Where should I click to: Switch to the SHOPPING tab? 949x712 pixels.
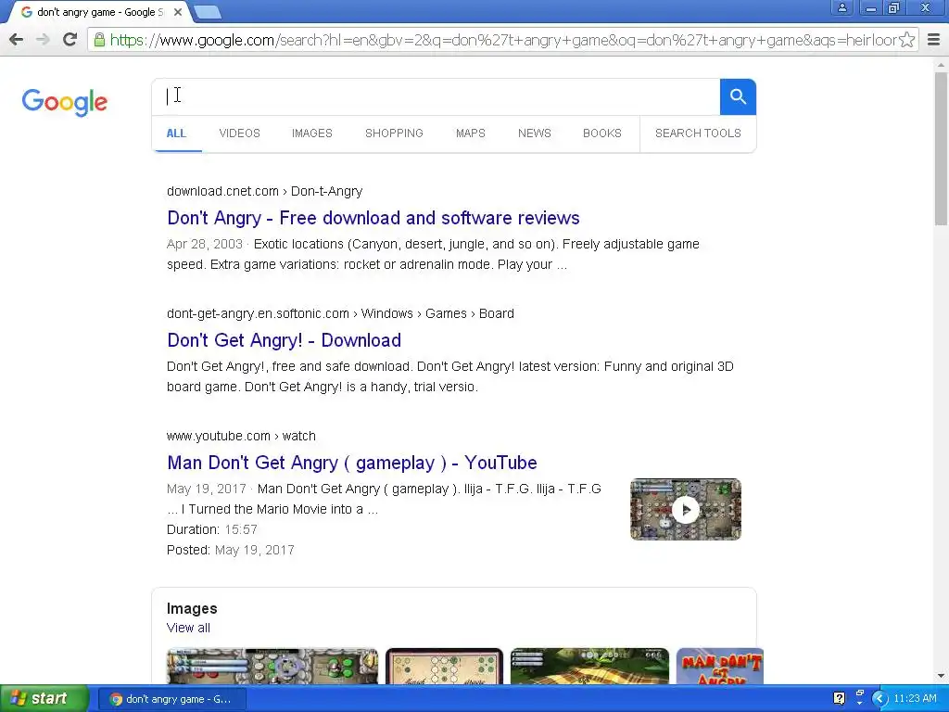click(394, 133)
